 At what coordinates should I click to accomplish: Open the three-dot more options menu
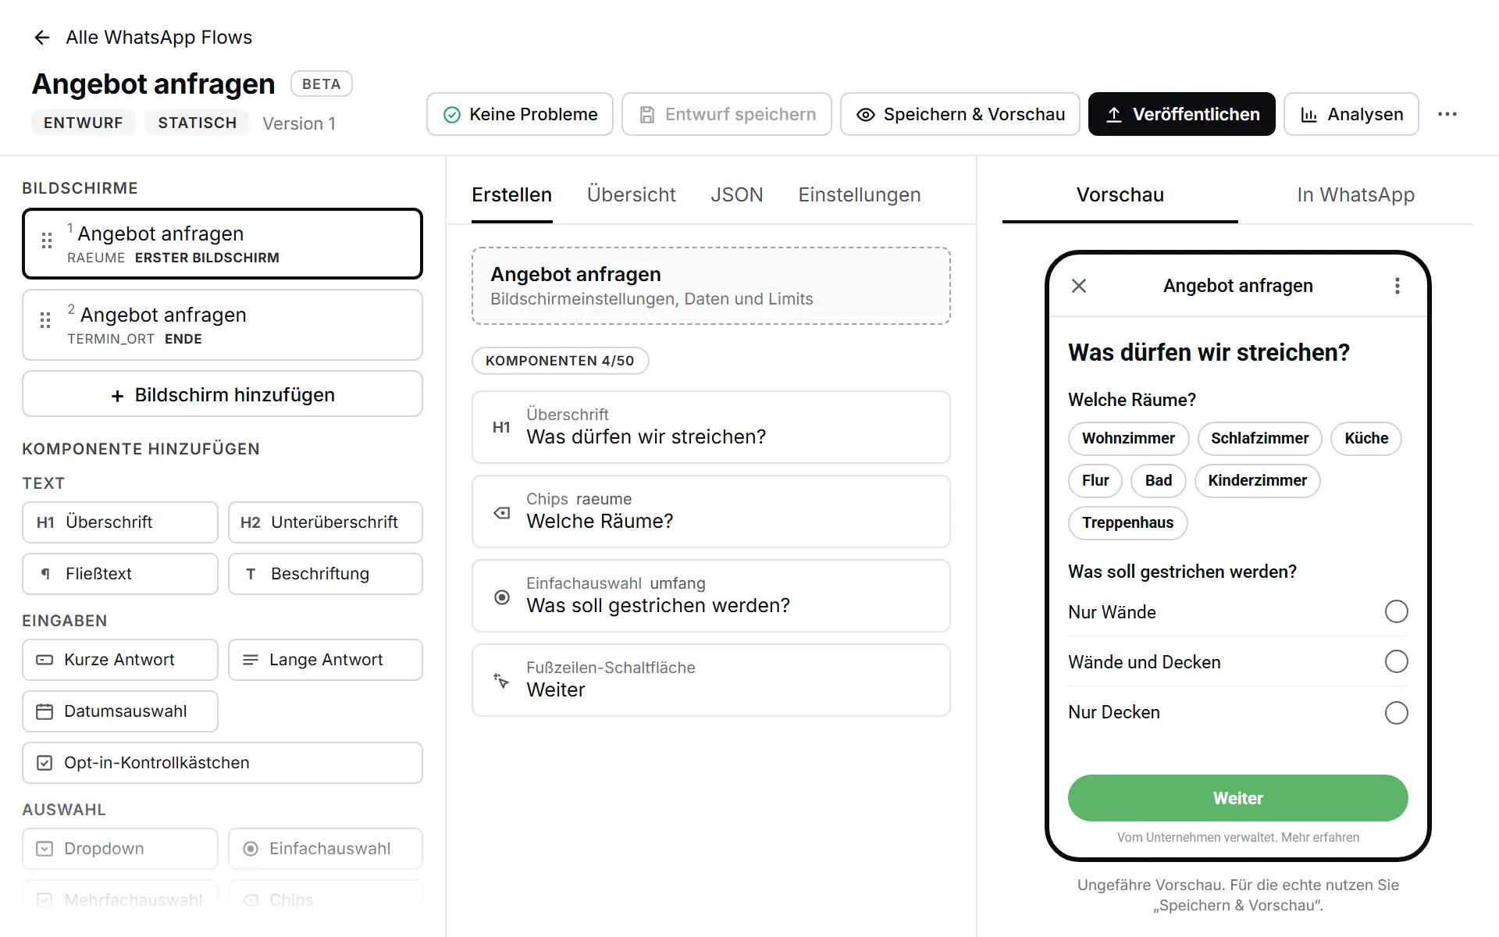point(1447,114)
